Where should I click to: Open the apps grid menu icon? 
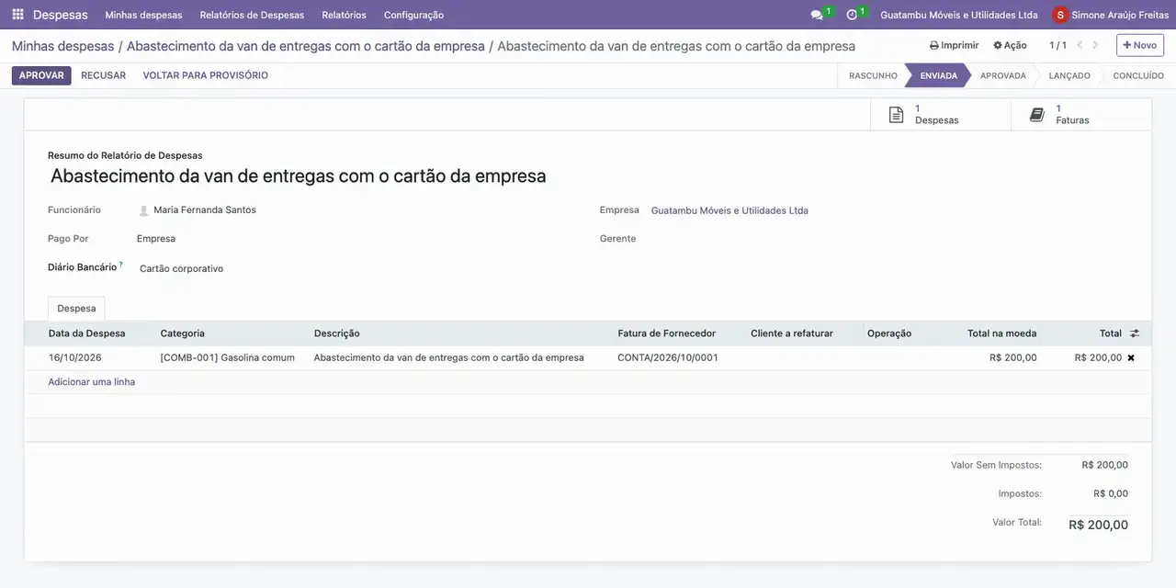(x=17, y=15)
